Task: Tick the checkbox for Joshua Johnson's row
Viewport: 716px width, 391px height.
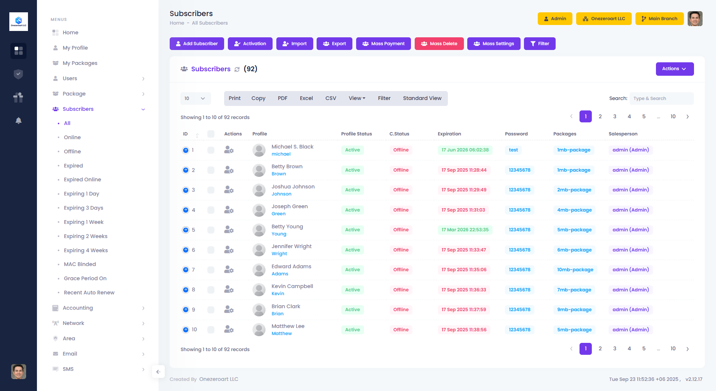Action: tap(211, 190)
